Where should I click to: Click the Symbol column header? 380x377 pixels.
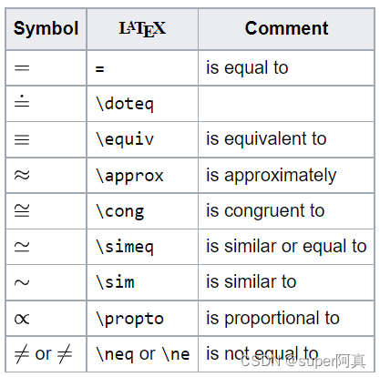46,28
